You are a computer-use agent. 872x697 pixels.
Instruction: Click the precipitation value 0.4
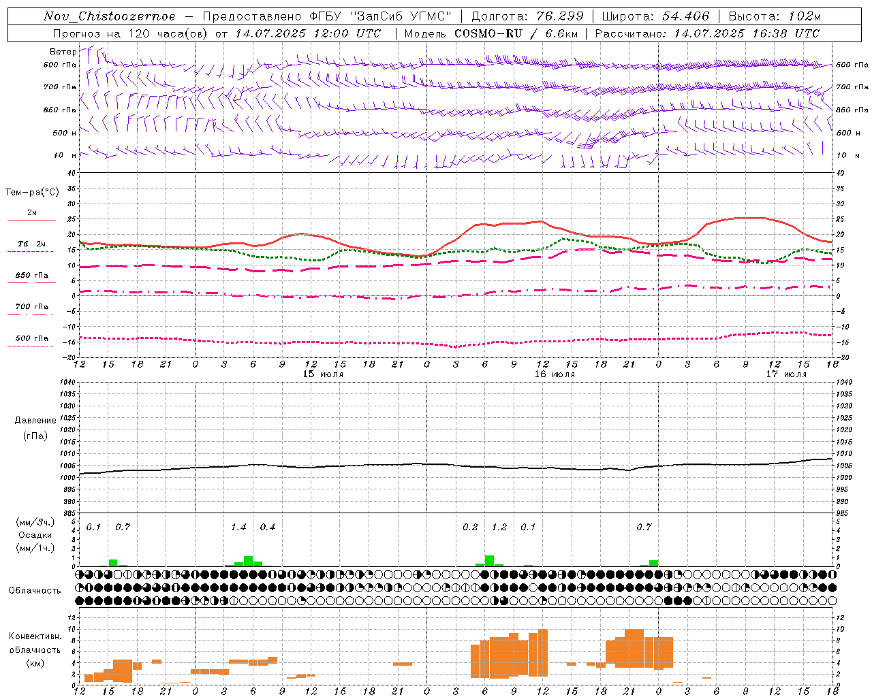click(268, 528)
